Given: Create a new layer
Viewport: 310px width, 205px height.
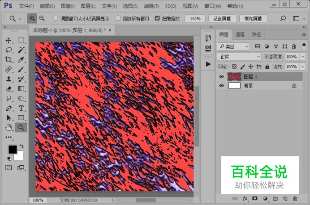Looking at the screenshot, I should click(x=285, y=199).
